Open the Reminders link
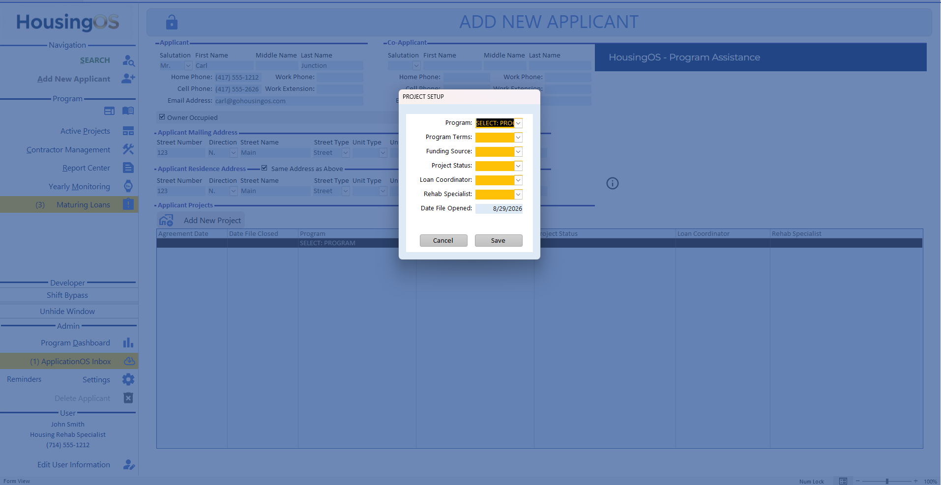 (24, 379)
